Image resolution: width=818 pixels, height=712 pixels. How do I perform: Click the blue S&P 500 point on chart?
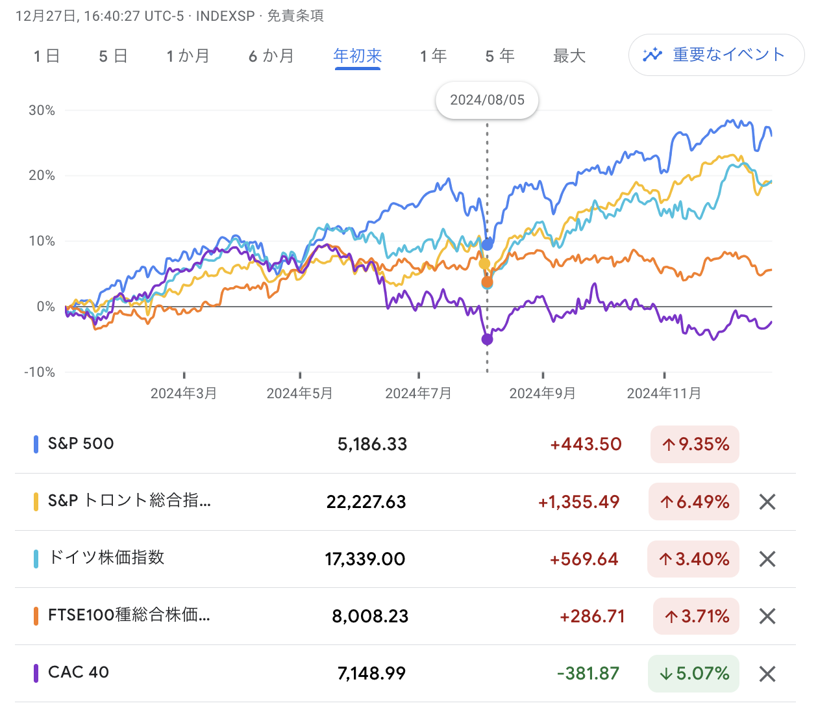(488, 245)
